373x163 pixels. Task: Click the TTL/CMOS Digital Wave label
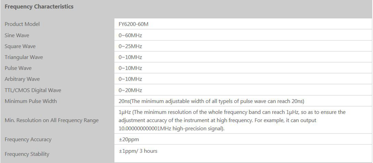click(x=33, y=90)
